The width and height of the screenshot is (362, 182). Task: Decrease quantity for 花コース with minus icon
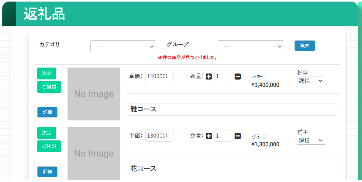[238, 136]
